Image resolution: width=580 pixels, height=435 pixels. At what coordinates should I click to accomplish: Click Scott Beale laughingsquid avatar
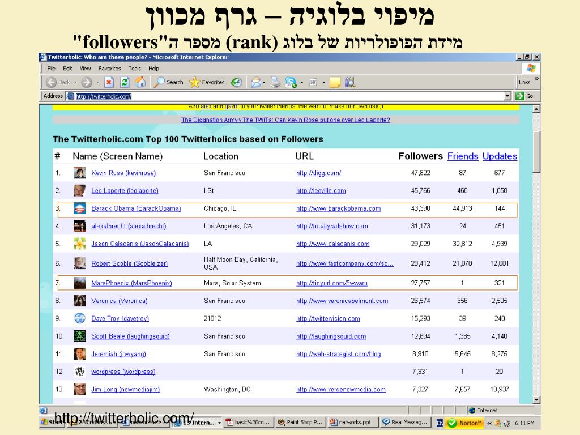click(x=79, y=336)
